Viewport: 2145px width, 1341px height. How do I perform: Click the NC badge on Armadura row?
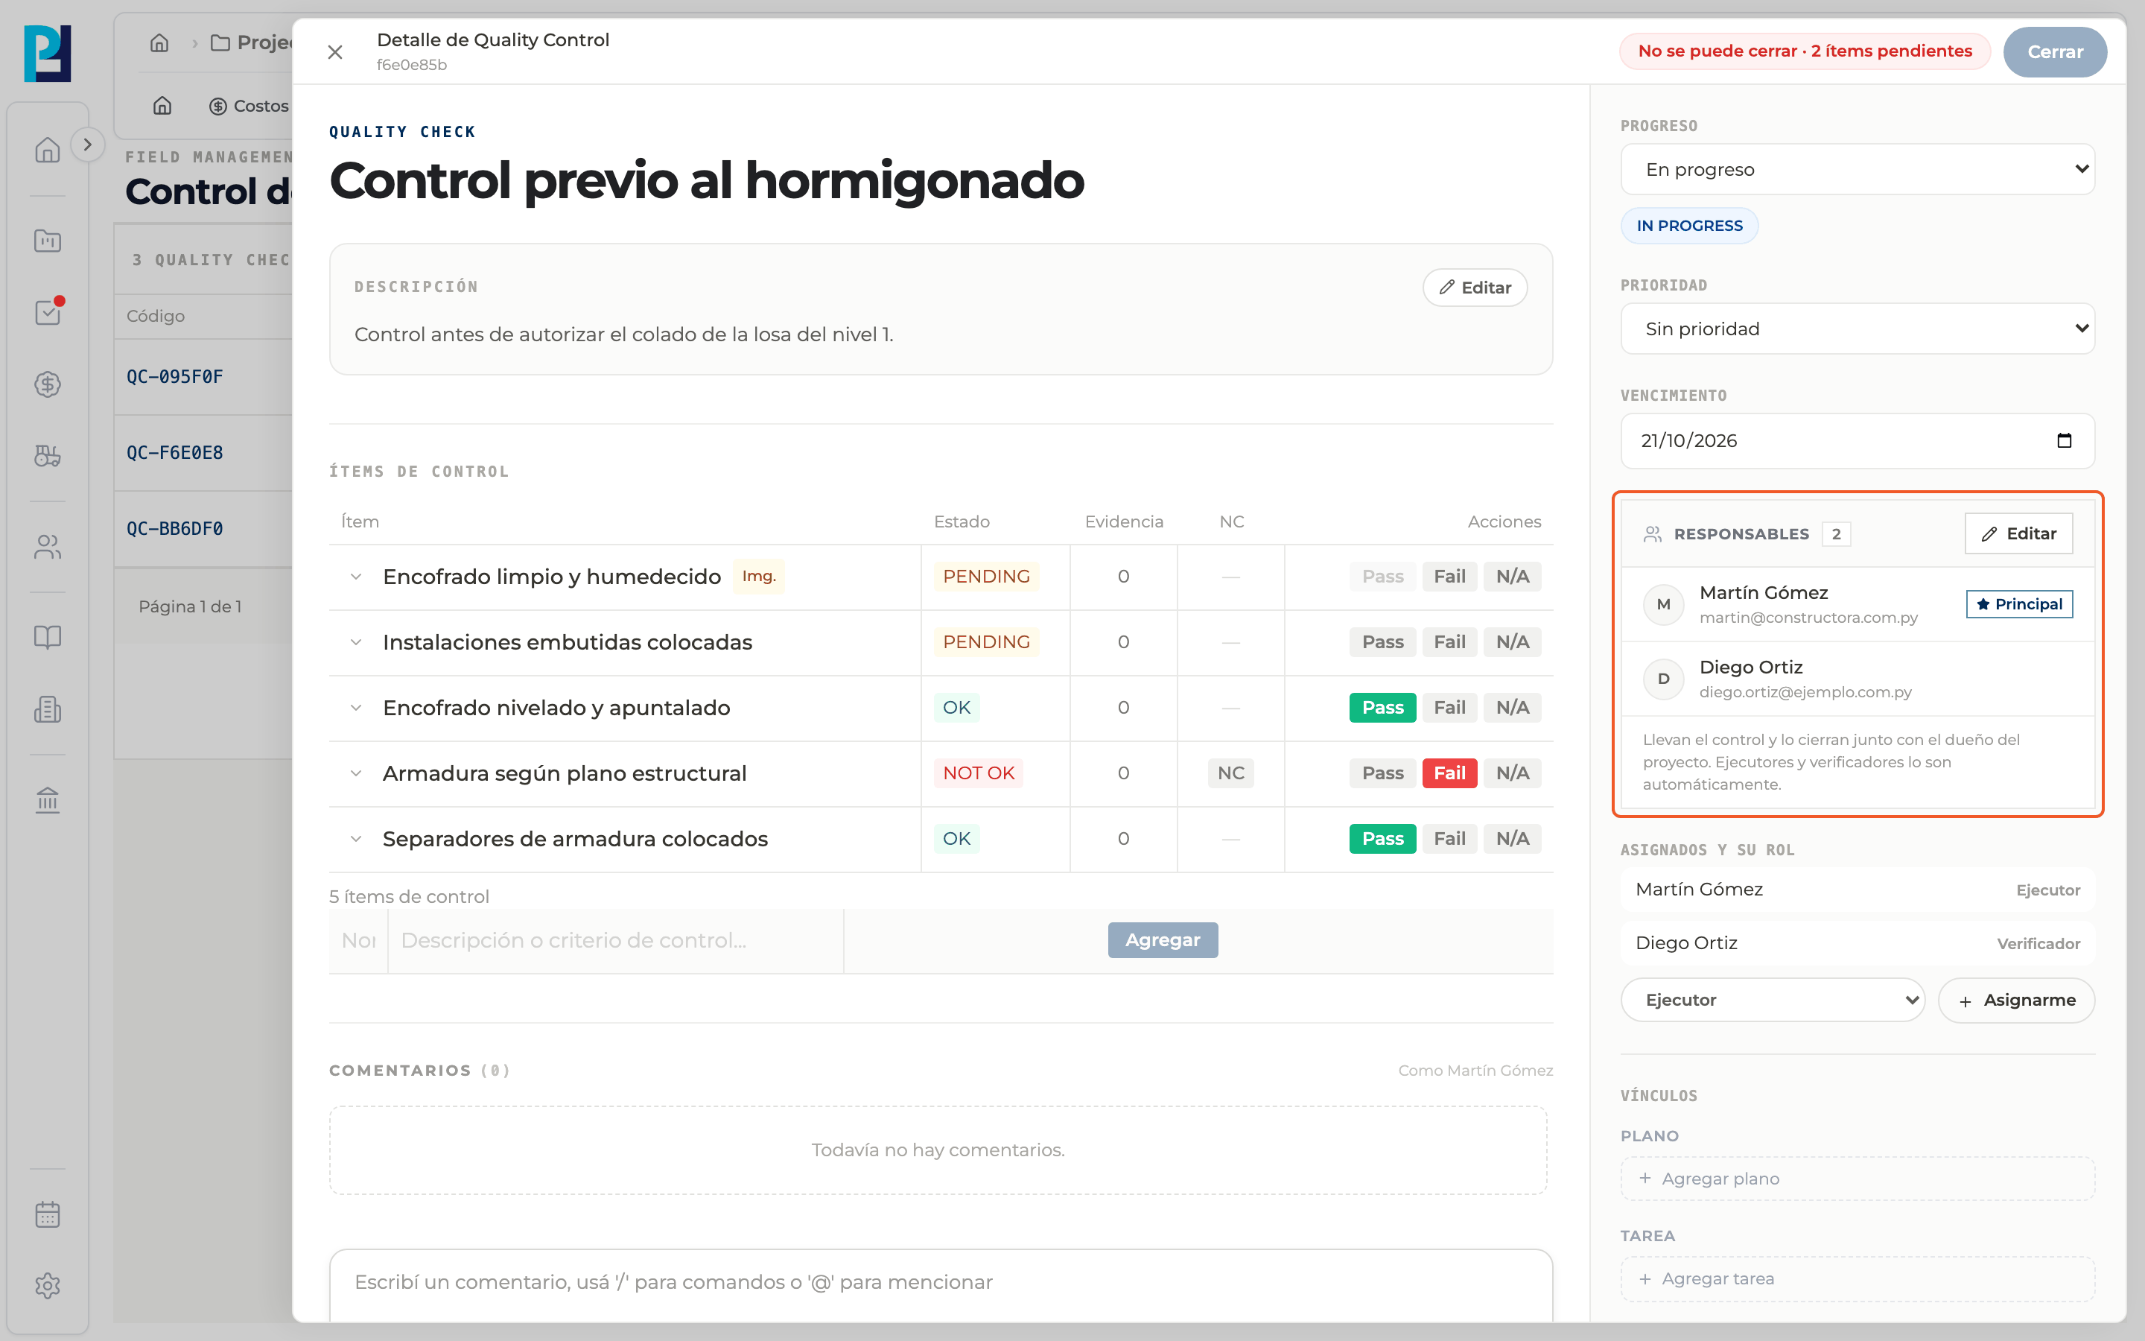click(x=1230, y=773)
